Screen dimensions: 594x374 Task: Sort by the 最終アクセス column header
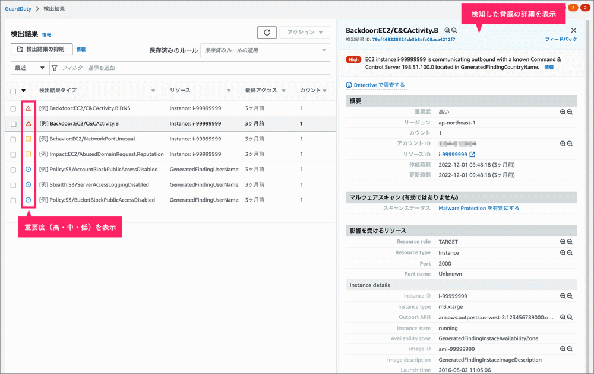click(x=261, y=91)
